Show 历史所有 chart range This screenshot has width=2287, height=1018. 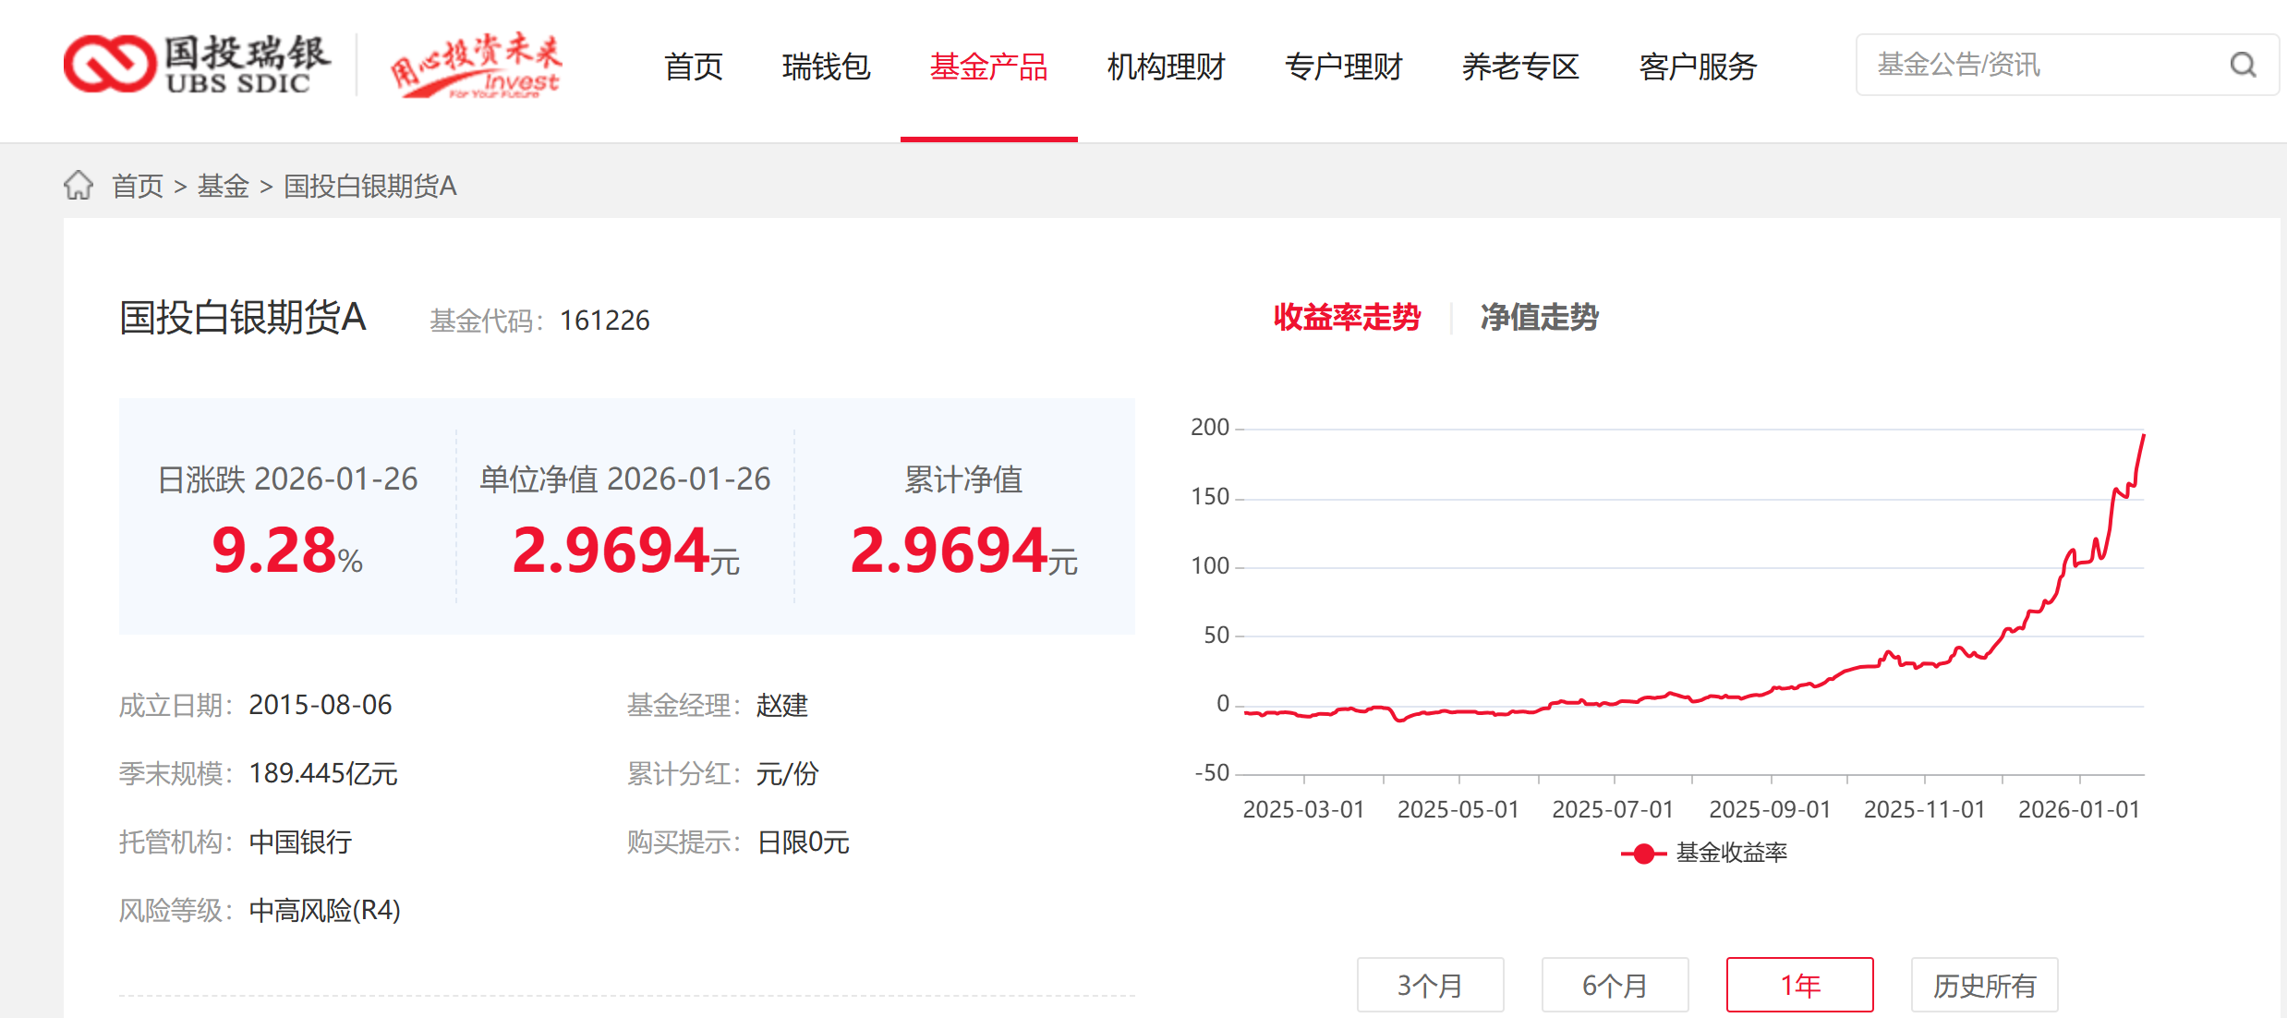(1984, 985)
